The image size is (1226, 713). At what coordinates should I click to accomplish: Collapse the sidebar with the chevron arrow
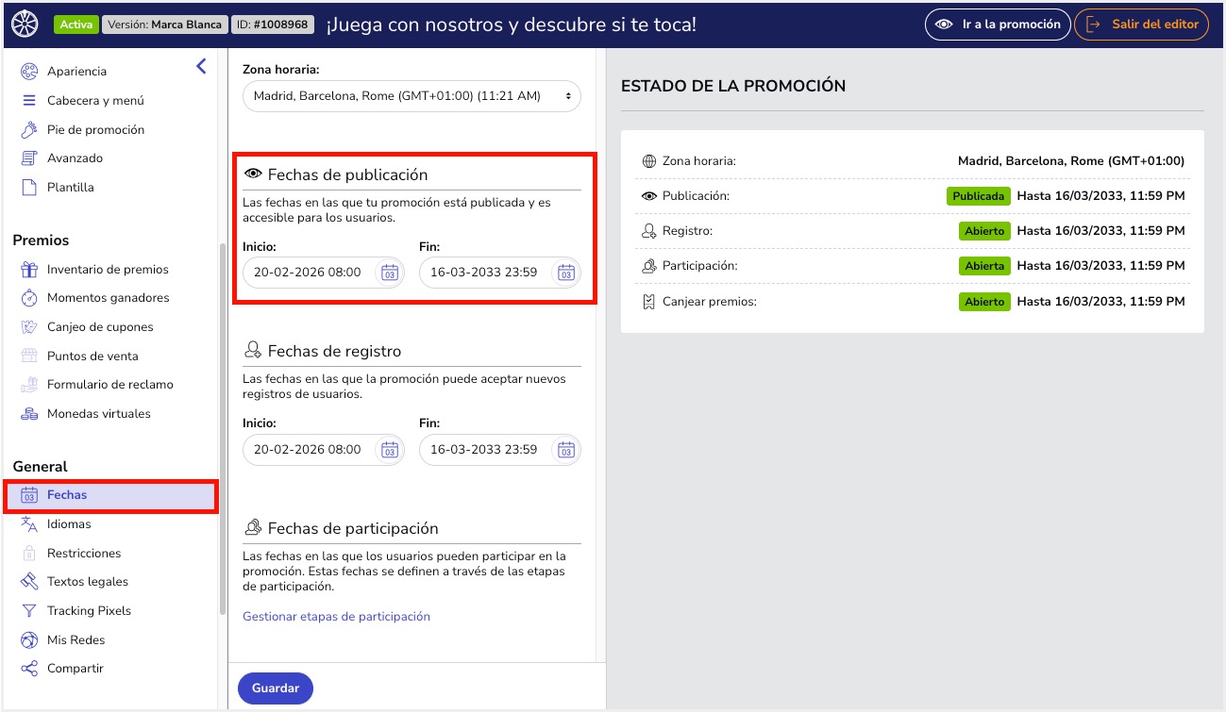(x=200, y=66)
